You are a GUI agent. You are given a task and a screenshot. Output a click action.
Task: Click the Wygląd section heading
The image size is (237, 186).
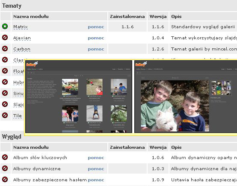coord(12,136)
